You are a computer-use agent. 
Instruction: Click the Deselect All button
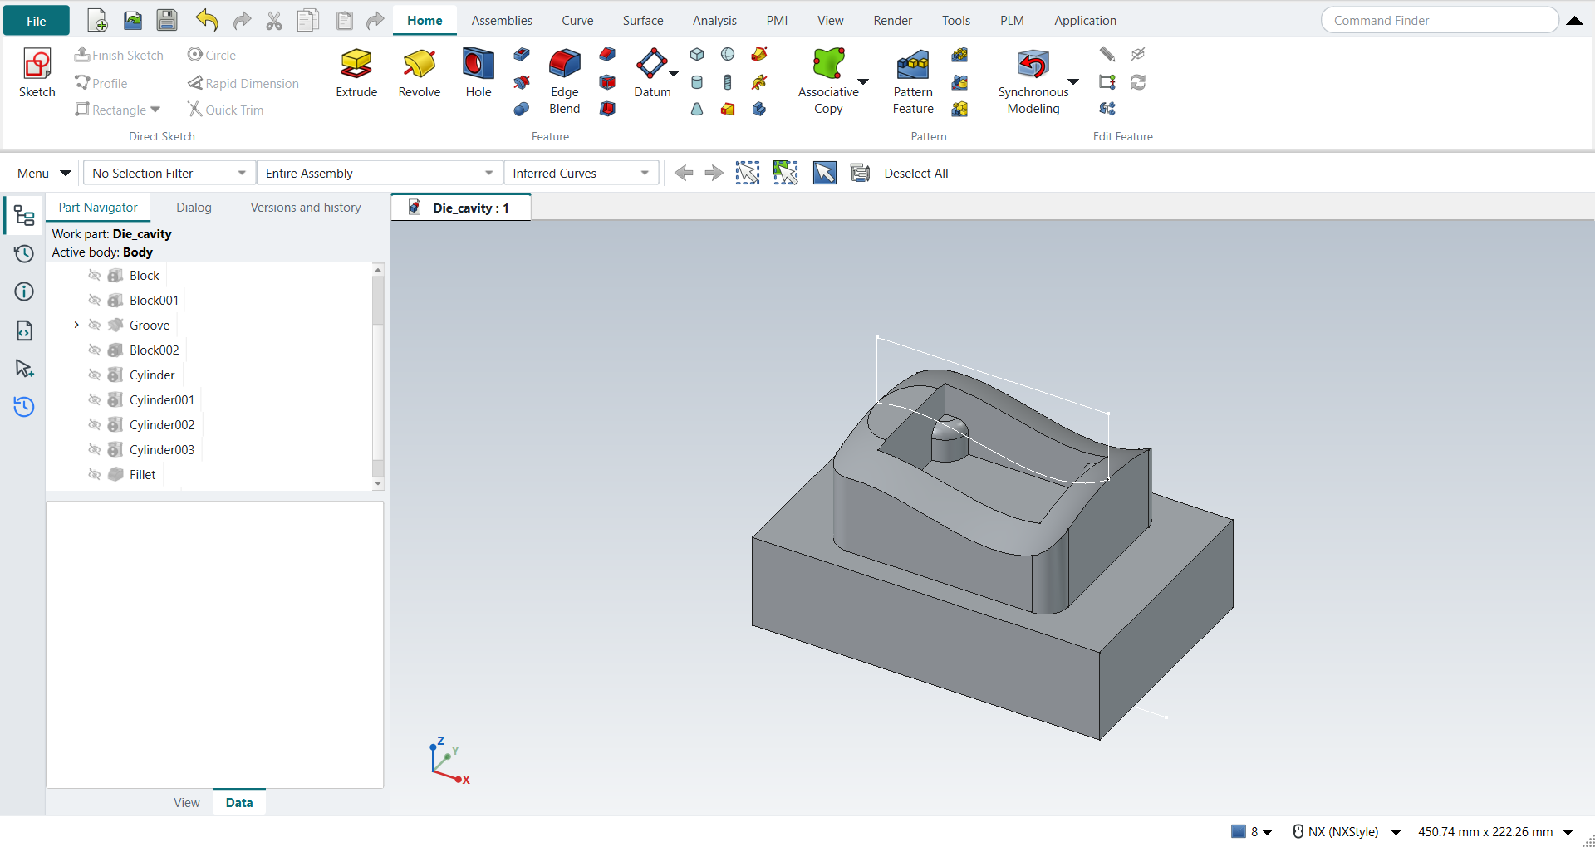pos(916,173)
